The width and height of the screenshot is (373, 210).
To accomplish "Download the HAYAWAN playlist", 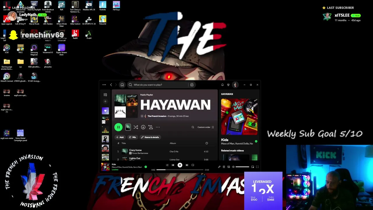I will (143, 127).
